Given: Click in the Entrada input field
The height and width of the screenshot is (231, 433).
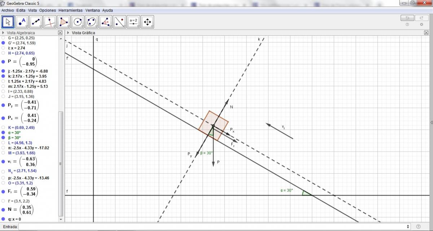Looking at the screenshot, I should click(x=213, y=226).
